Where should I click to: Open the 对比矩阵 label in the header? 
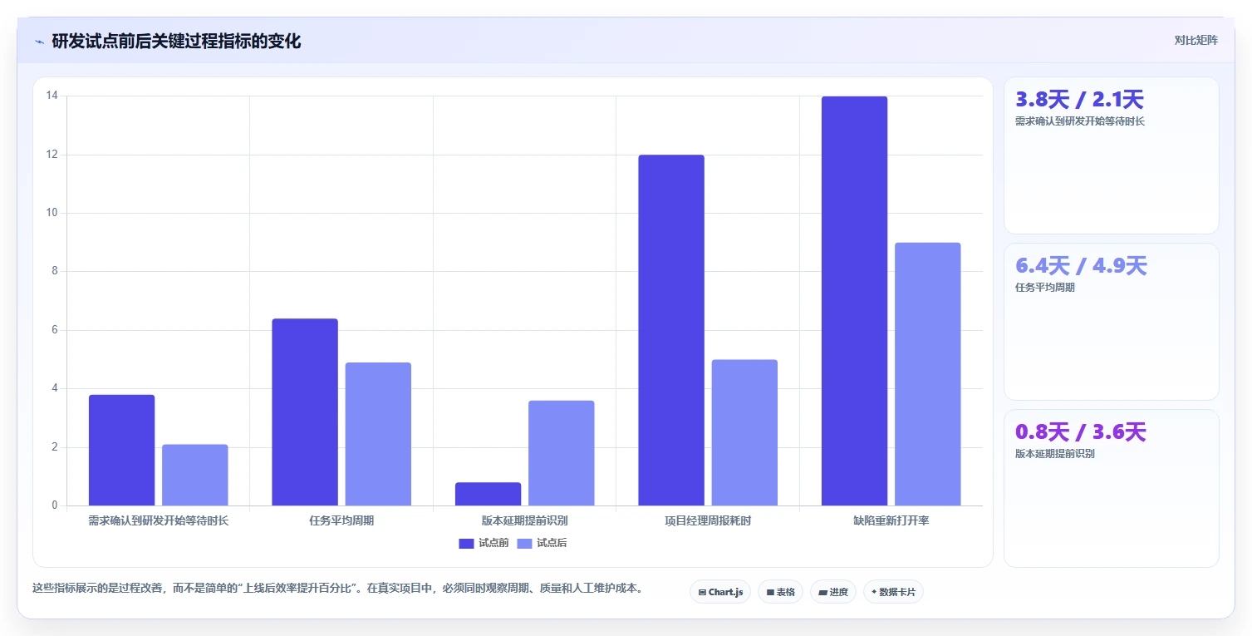(1196, 40)
